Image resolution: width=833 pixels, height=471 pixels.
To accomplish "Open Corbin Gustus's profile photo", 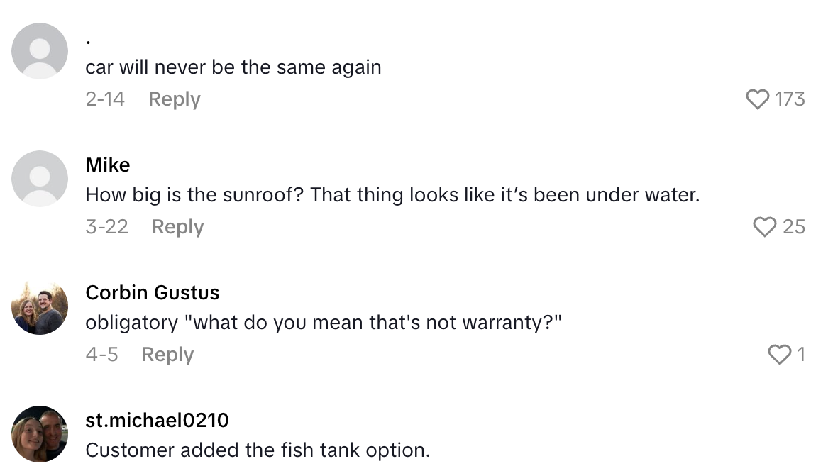I will pos(40,306).
